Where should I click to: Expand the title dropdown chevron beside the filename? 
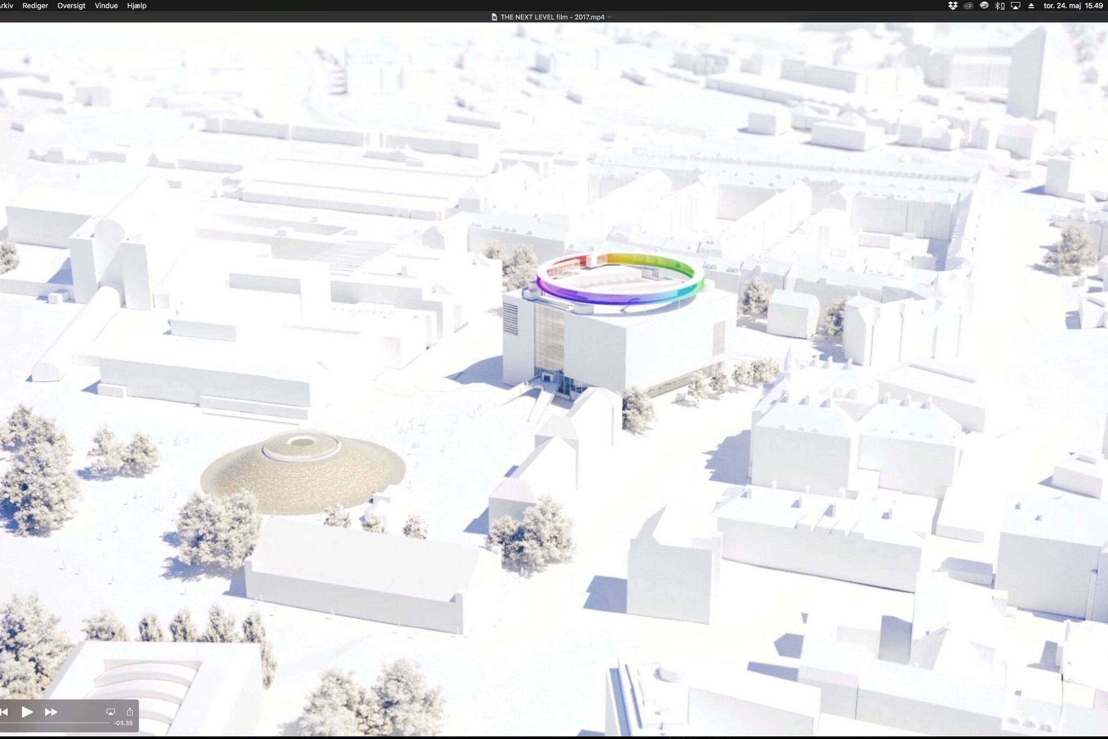609,17
